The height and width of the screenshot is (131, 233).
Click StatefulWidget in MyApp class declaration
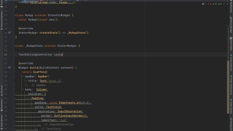pos(59,15)
